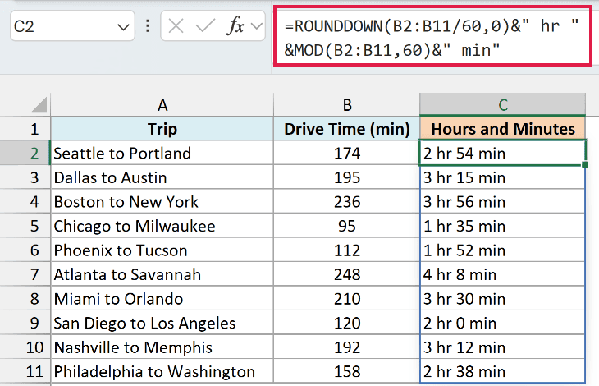
Task: Select the Seattle to Portland cell
Action: [x=162, y=154]
